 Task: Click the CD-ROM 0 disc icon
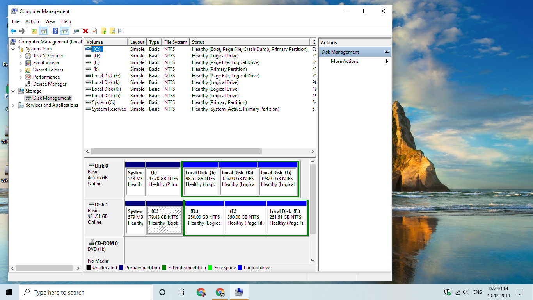coord(91,243)
